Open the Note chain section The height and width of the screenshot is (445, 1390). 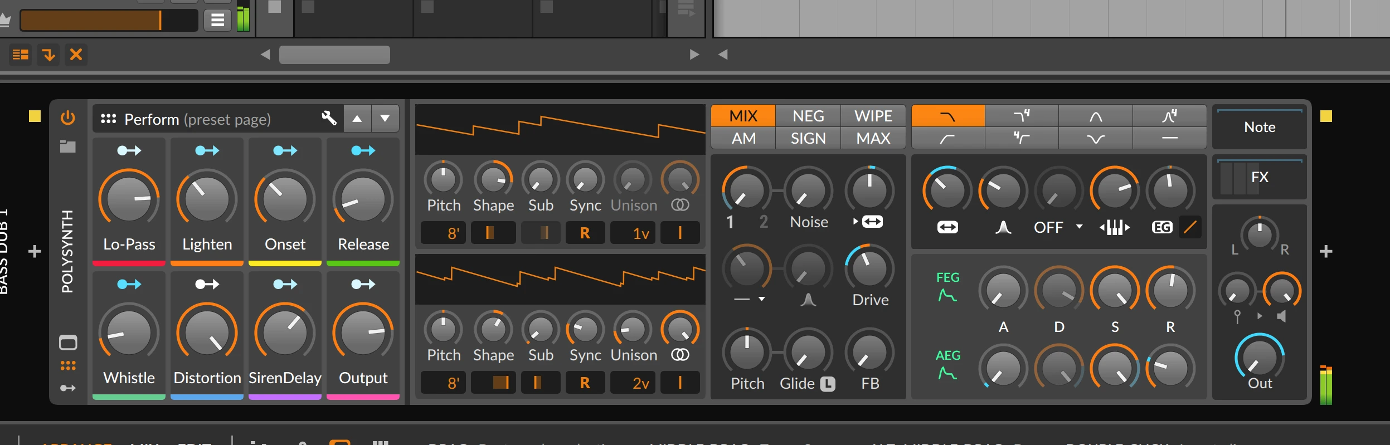1259,128
